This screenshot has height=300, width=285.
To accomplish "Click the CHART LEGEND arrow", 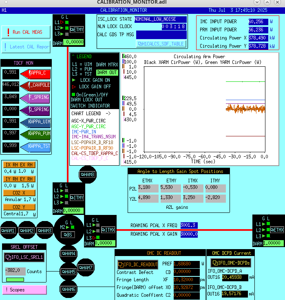I will [108, 114].
